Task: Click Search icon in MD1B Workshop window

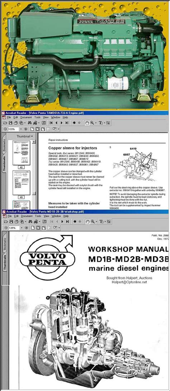Action: [36, 221]
